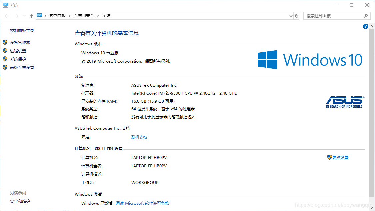
Task: Open 系统保护 link
Action: [x=18, y=59]
